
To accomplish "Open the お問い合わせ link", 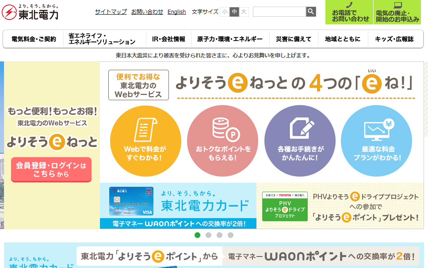I will (x=147, y=12).
